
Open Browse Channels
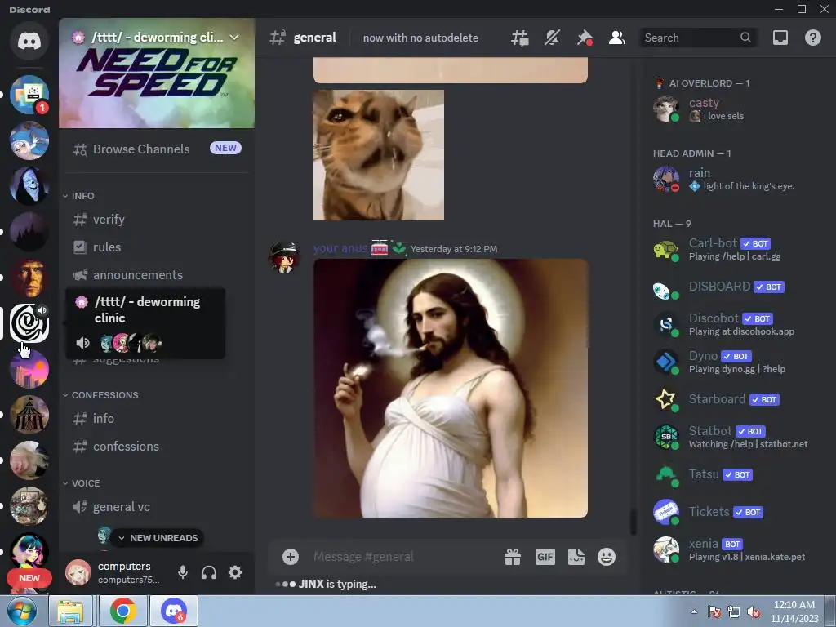click(x=157, y=149)
